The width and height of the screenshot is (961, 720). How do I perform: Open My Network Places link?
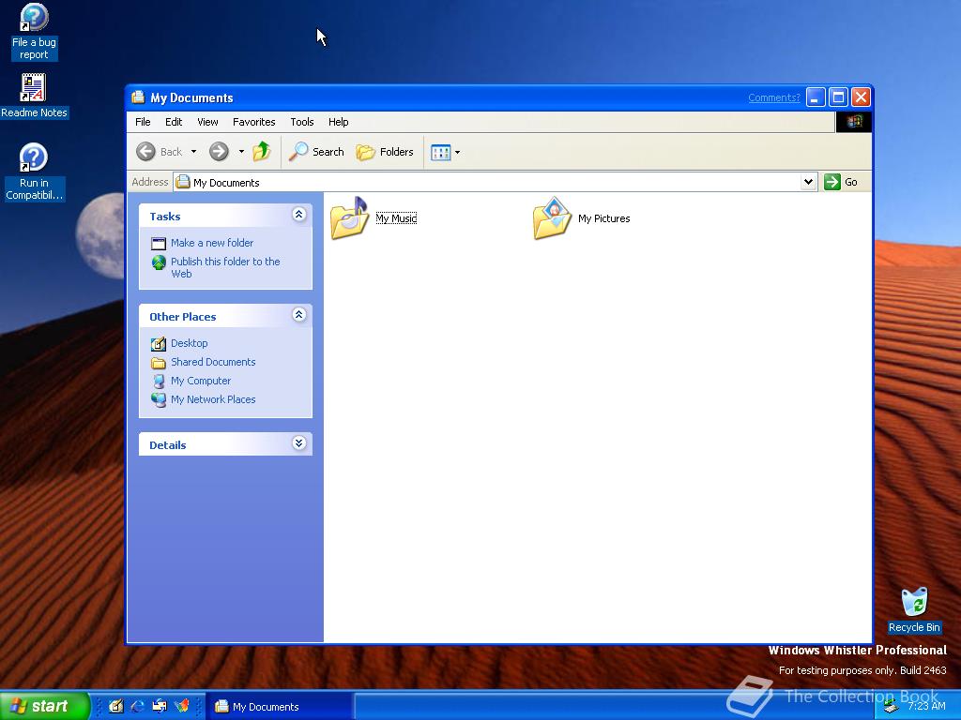(213, 399)
